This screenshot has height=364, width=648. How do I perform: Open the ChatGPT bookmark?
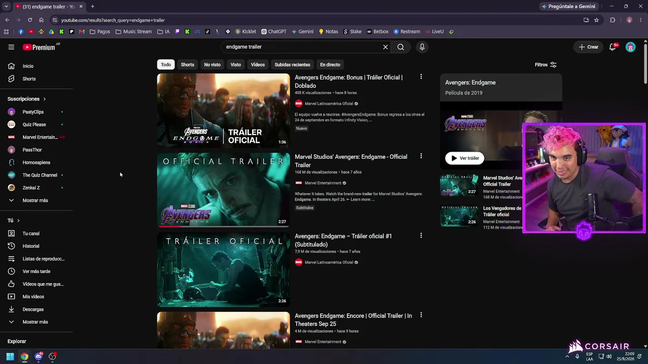coord(274,31)
